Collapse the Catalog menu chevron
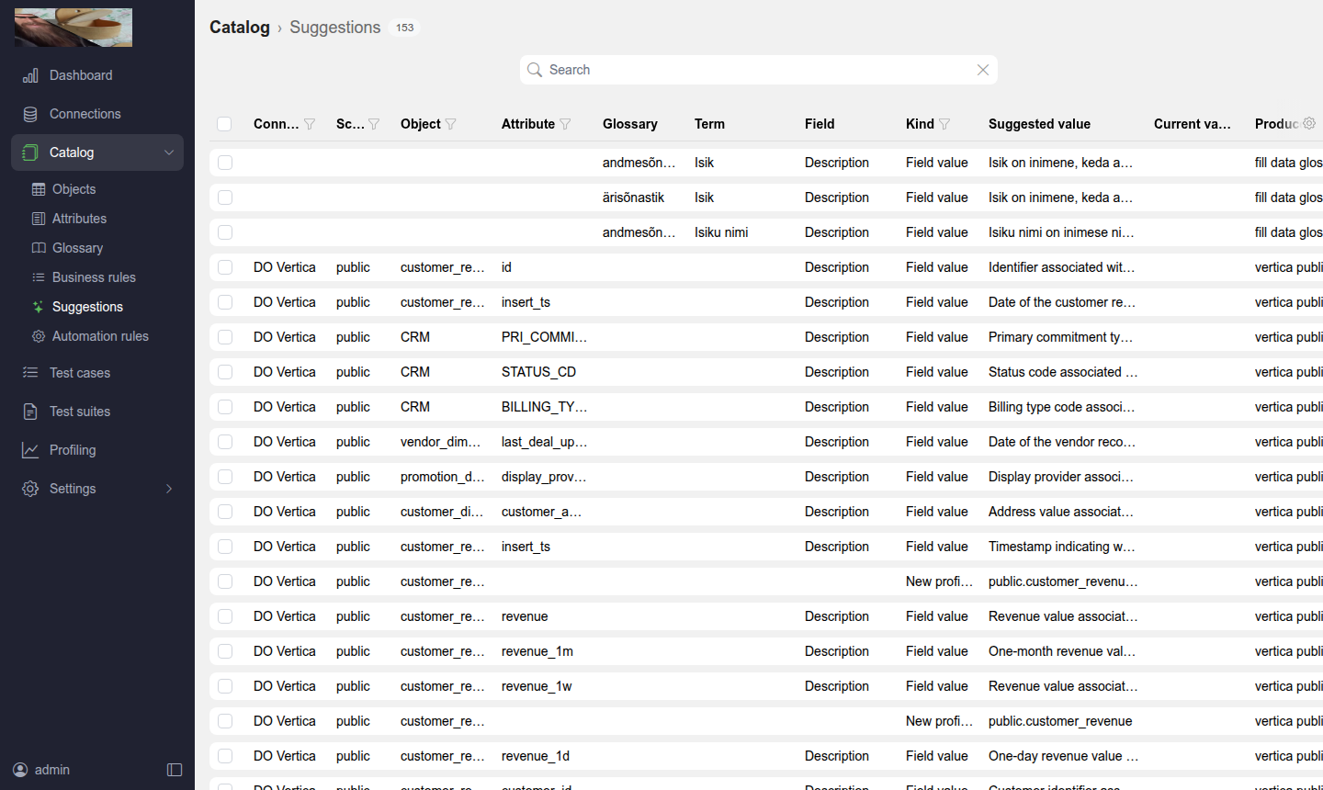Image resolution: width=1323 pixels, height=790 pixels. pos(169,152)
